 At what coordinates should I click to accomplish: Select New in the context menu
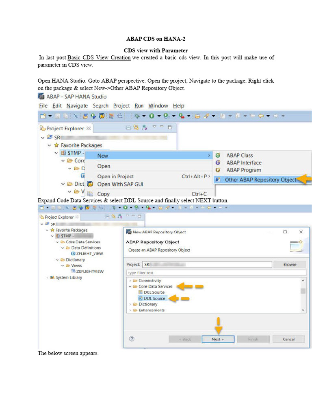149,156
